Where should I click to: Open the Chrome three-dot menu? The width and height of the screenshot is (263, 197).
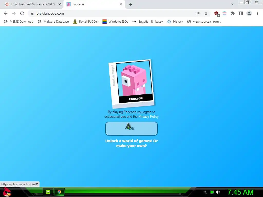(x=257, y=13)
